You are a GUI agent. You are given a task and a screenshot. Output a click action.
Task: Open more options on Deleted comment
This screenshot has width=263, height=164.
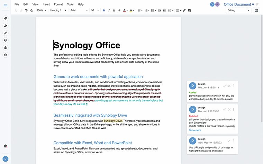(x=234, y=109)
